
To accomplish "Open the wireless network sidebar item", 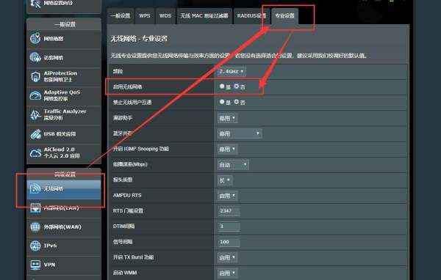I will (x=64, y=189).
